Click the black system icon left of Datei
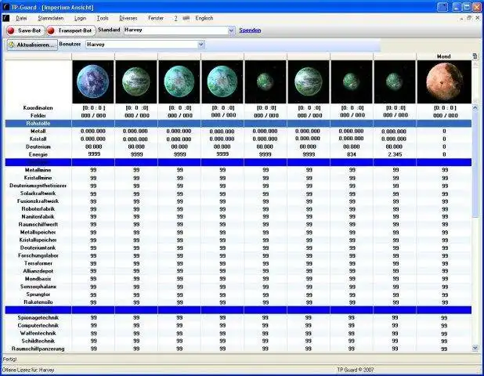Screen dimensions: 484x376 (x=5, y=18)
